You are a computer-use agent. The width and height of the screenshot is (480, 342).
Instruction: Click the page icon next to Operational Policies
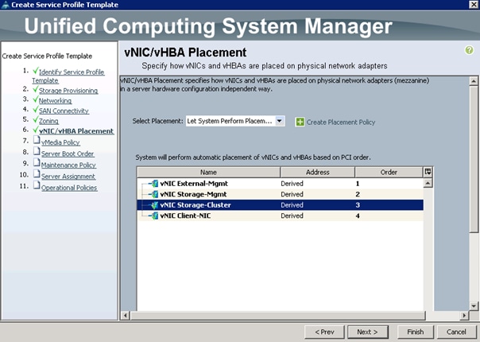37,185
